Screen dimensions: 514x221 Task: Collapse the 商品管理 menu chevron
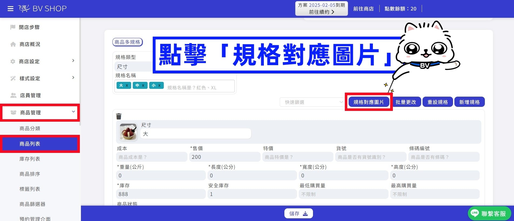(x=73, y=112)
